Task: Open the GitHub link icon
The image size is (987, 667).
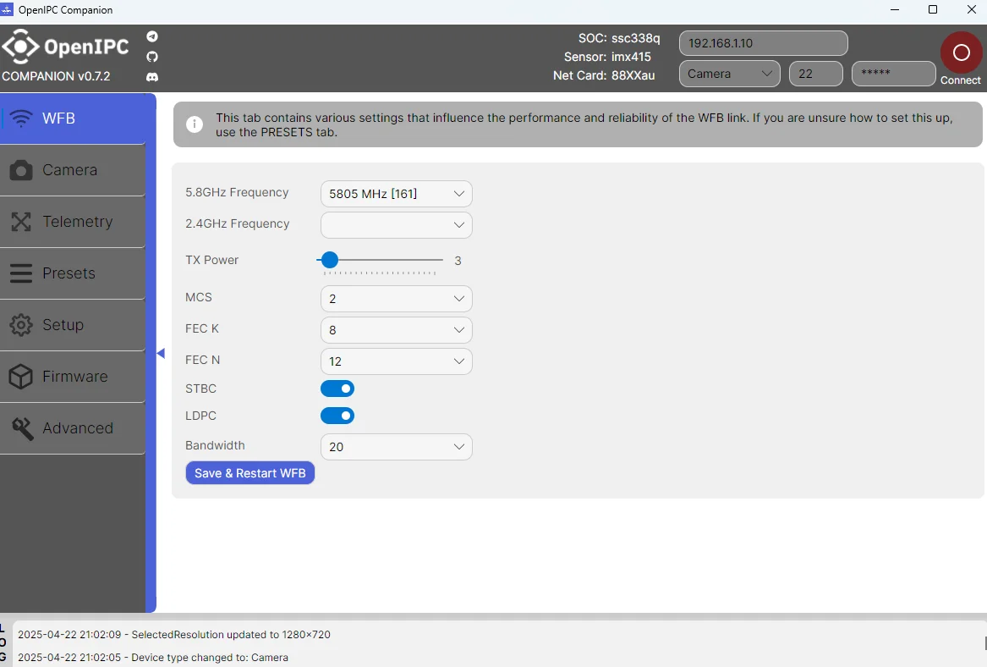Action: click(152, 57)
